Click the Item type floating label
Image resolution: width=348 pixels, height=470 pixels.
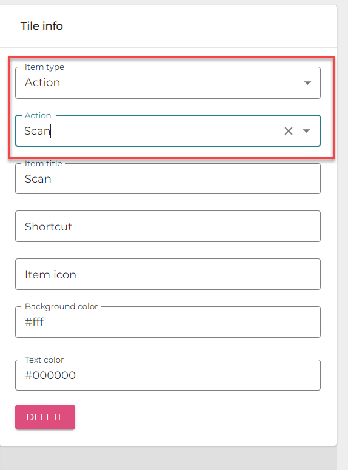click(x=44, y=67)
